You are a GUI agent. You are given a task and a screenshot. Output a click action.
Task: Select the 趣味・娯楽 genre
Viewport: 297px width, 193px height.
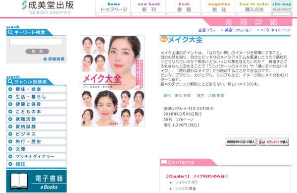[x=36, y=89]
